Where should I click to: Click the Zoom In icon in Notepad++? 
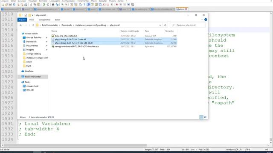(62, 5)
